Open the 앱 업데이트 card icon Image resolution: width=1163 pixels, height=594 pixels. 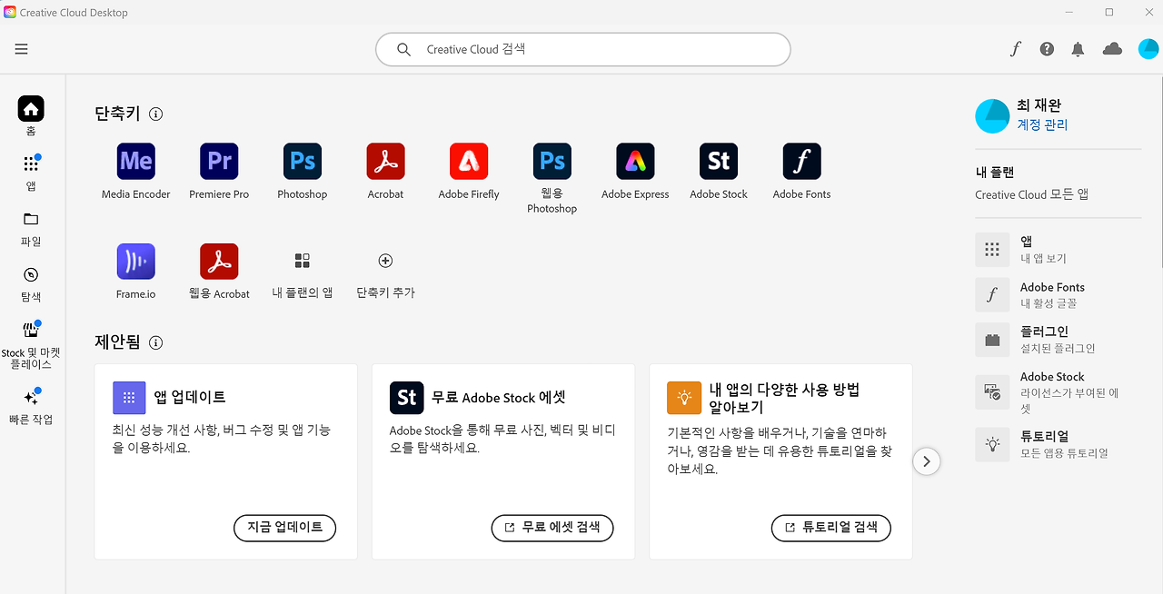(x=129, y=398)
